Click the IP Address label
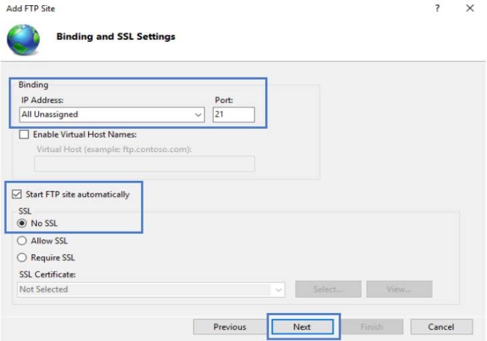This screenshot has height=341, width=487. 42,100
